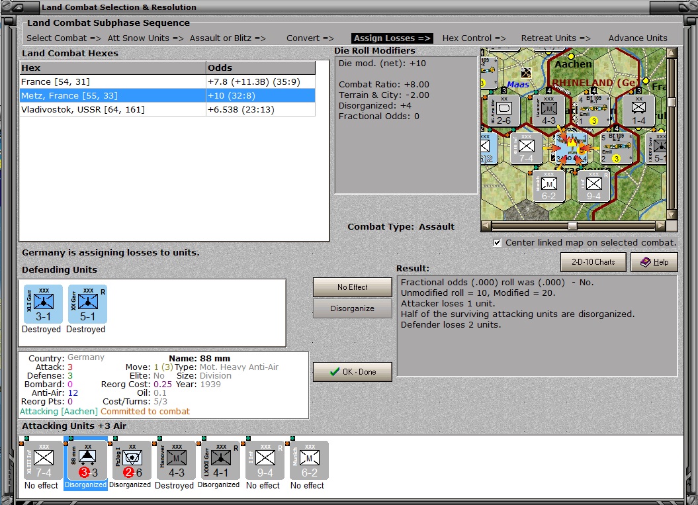This screenshot has width=698, height=505.
Task: Click Convert subphase step
Action: (310, 38)
